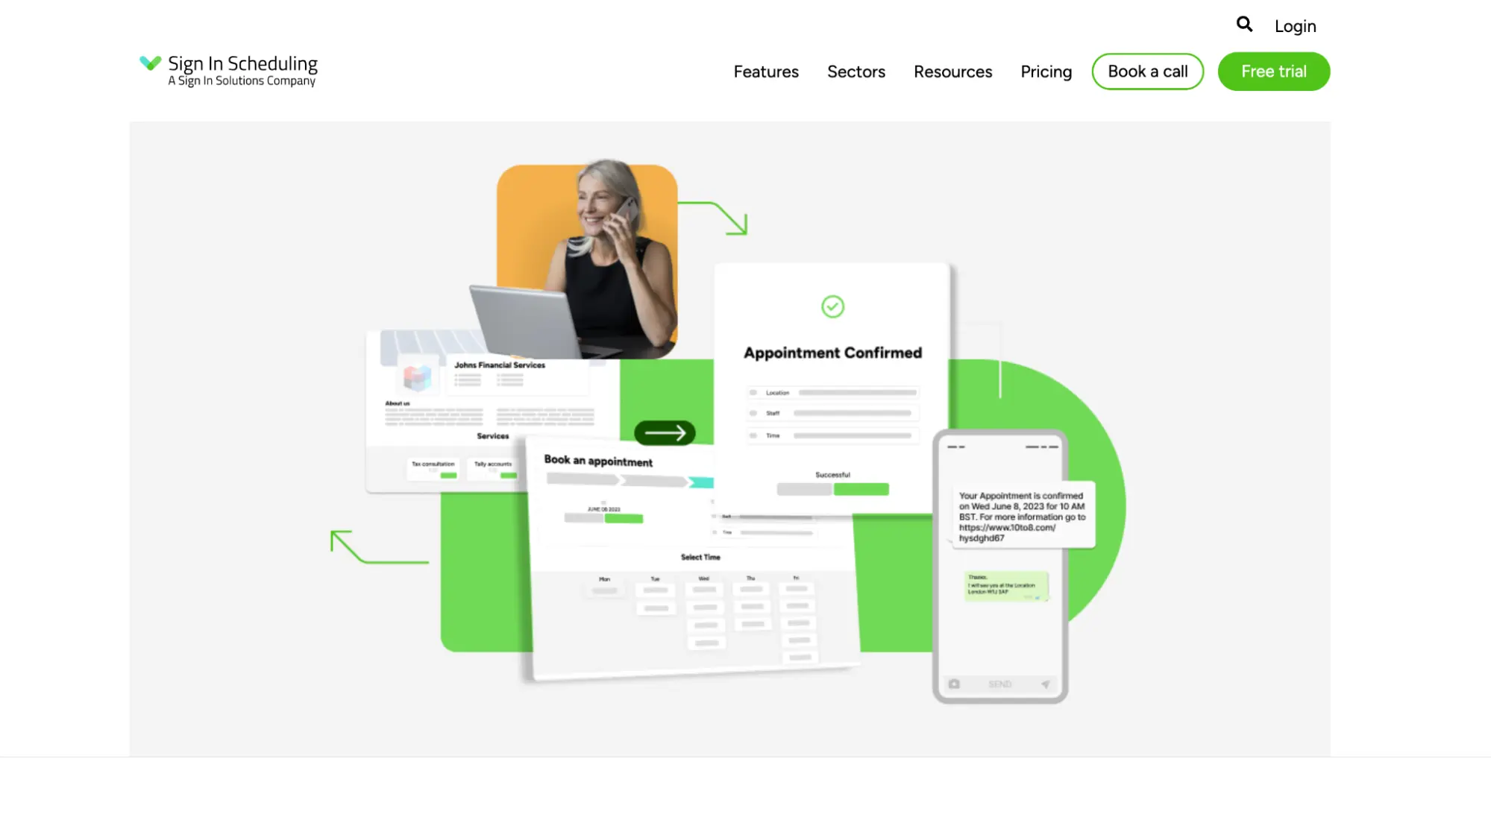Viewport: 1491px width, 826px height.
Task: Click the forward arrow navigation icon
Action: coord(664,432)
